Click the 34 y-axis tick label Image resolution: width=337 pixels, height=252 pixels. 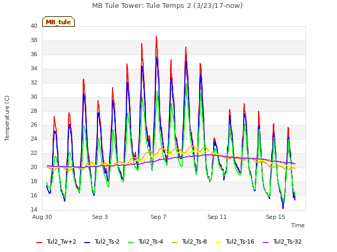(x=34, y=68)
